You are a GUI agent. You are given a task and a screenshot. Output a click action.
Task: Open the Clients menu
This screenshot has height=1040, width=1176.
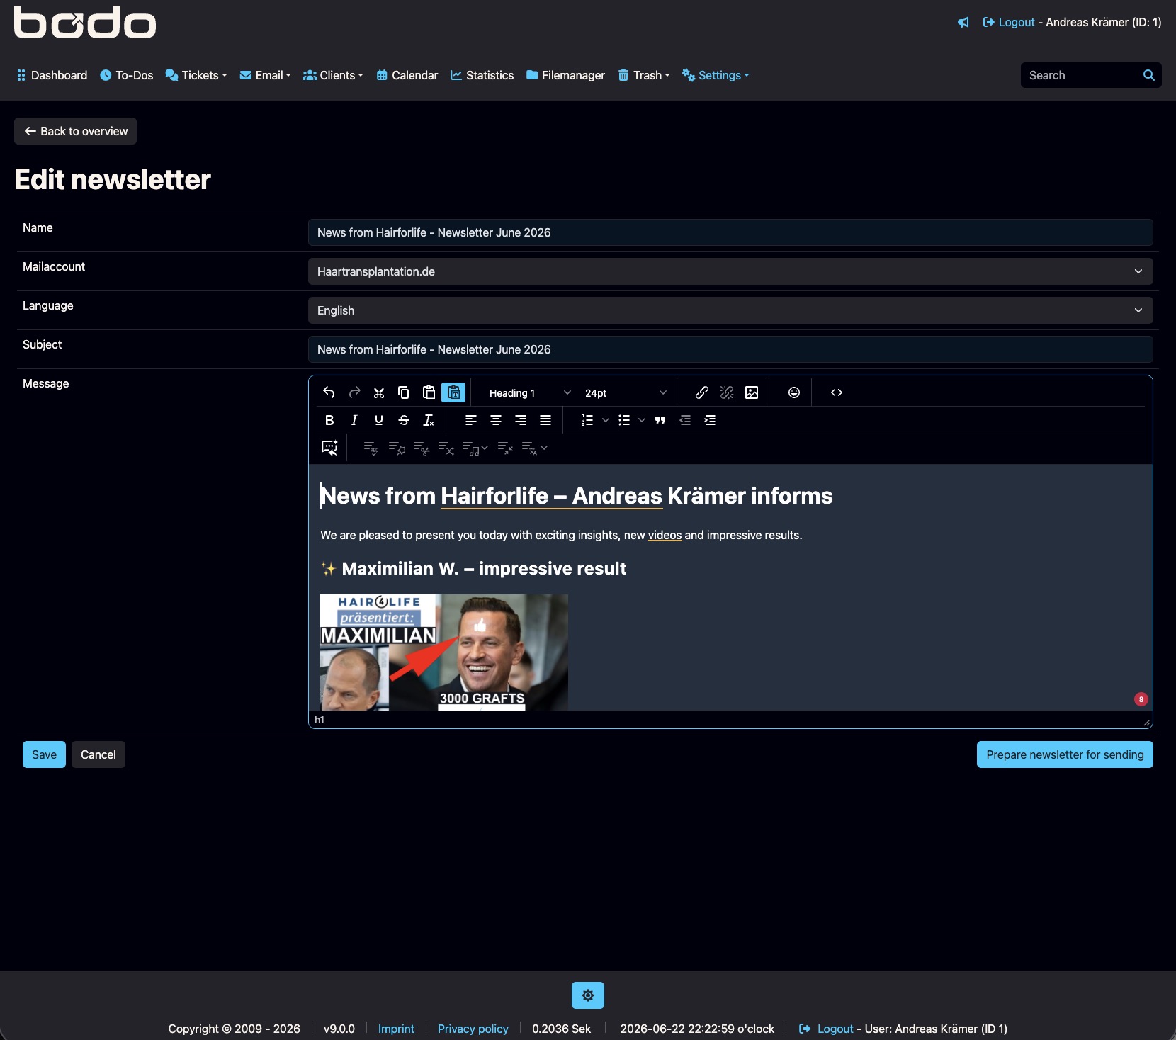333,75
